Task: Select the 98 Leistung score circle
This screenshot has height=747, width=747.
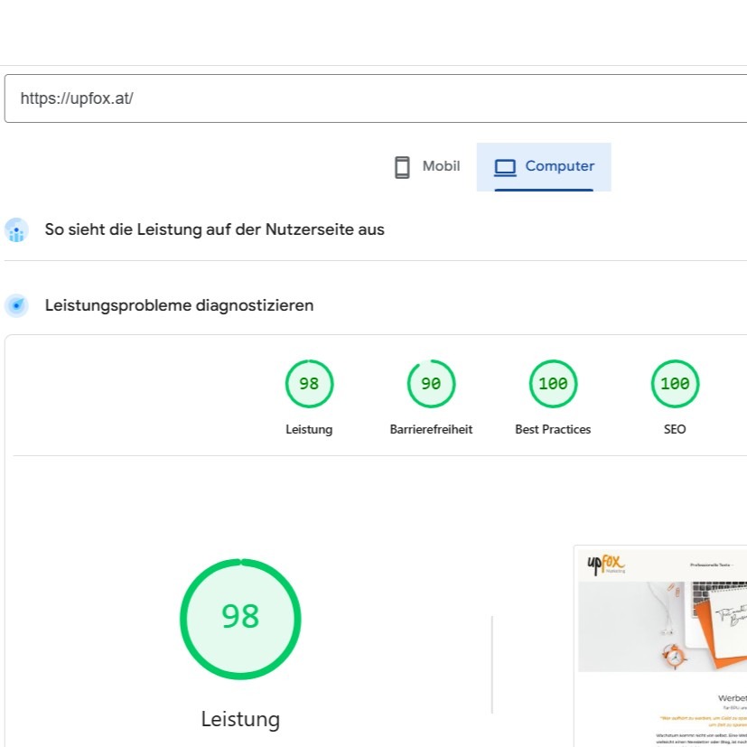Action: click(309, 384)
